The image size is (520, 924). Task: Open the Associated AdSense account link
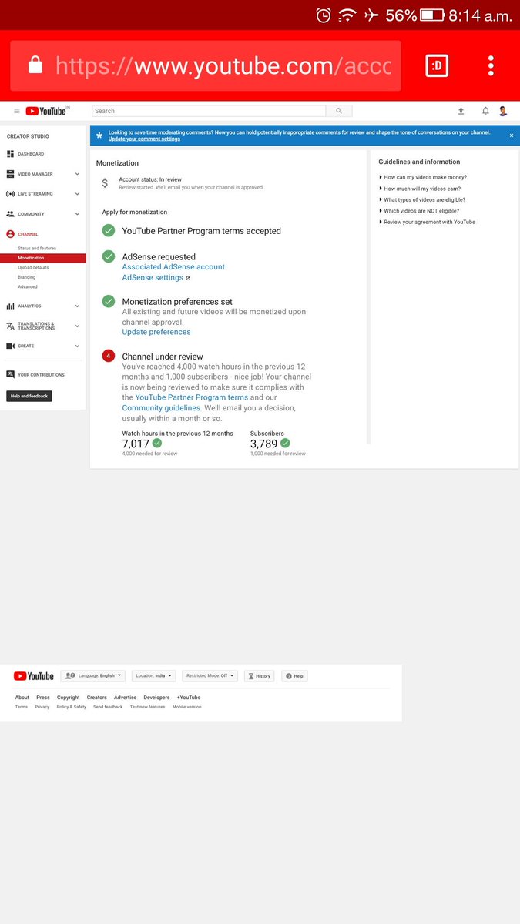pos(173,266)
